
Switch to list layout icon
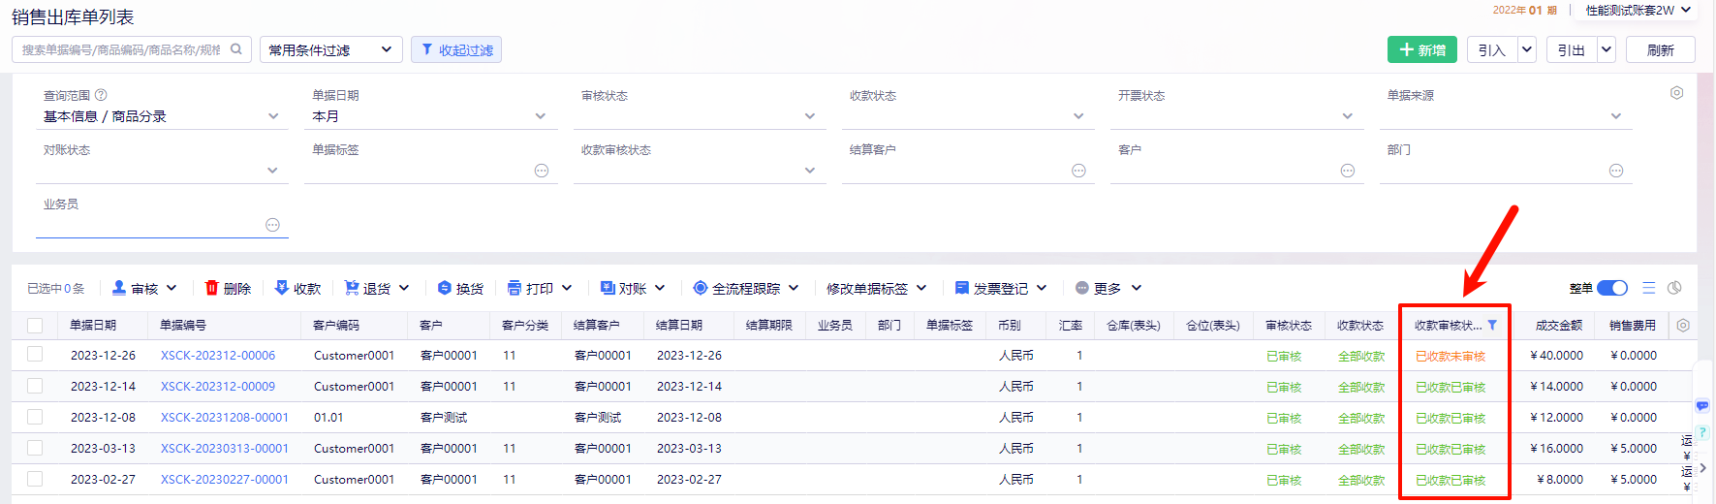[x=1649, y=288]
